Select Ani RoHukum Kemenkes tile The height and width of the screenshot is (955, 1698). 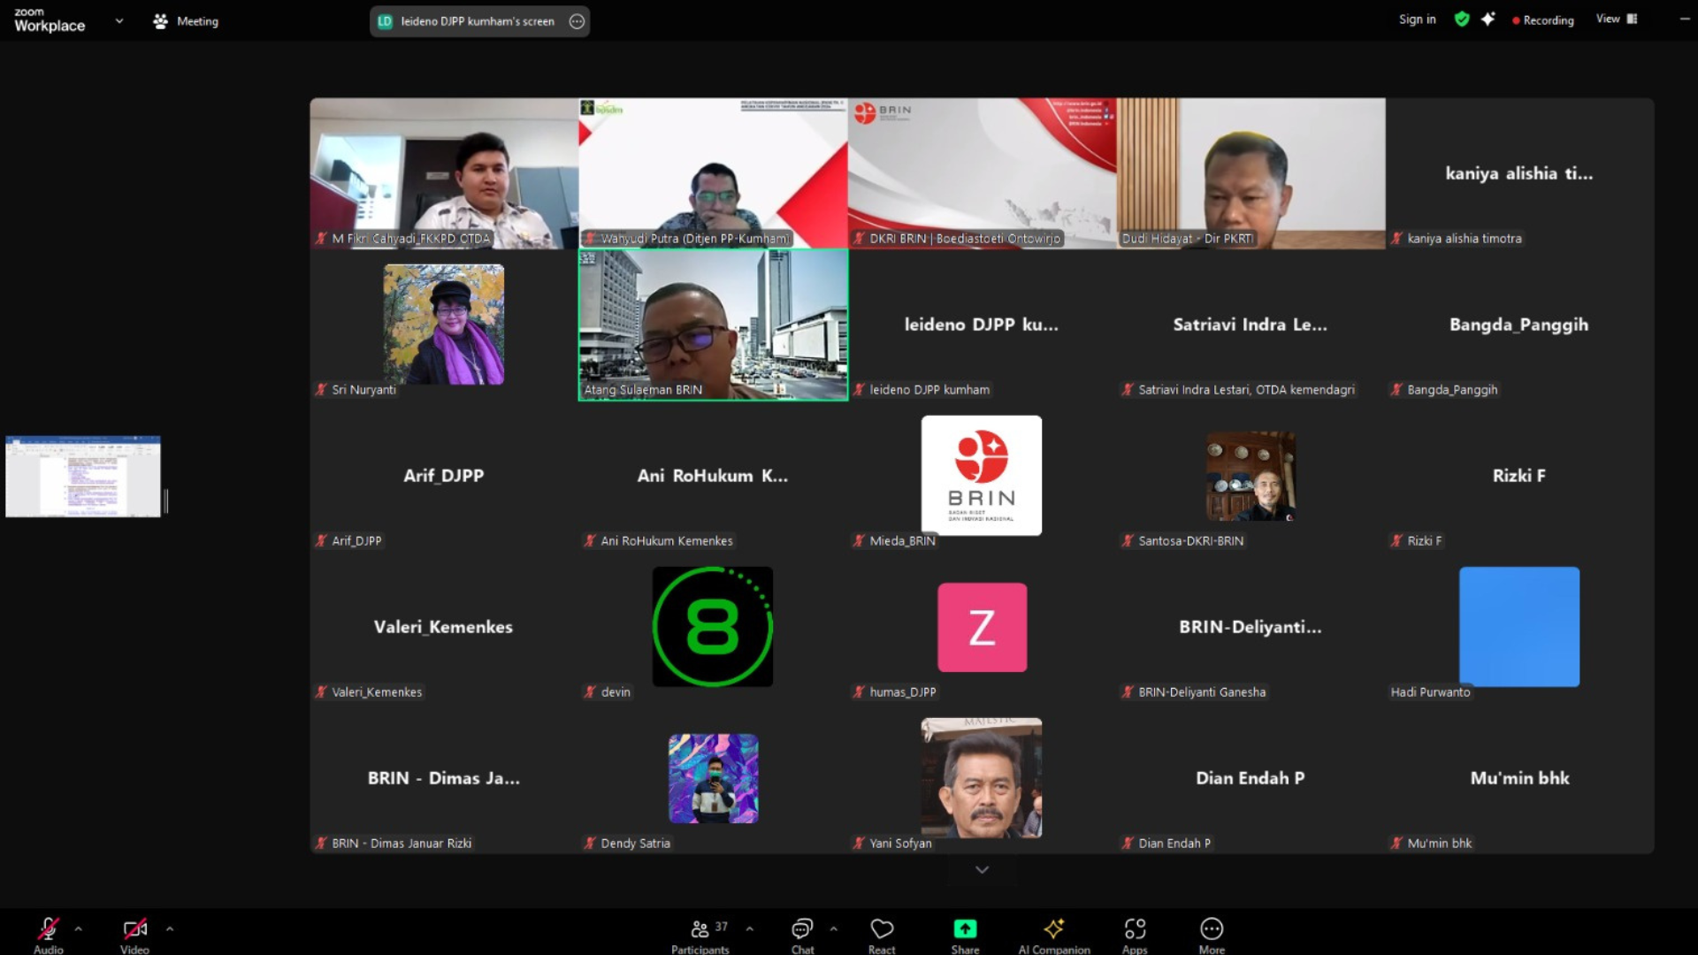point(713,476)
